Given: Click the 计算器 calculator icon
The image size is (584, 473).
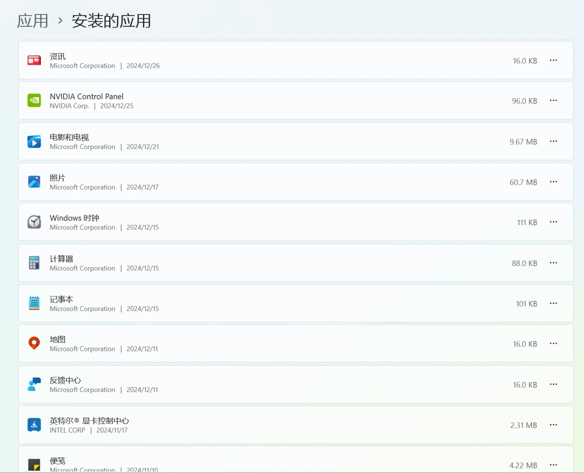Looking at the screenshot, I should (x=34, y=262).
